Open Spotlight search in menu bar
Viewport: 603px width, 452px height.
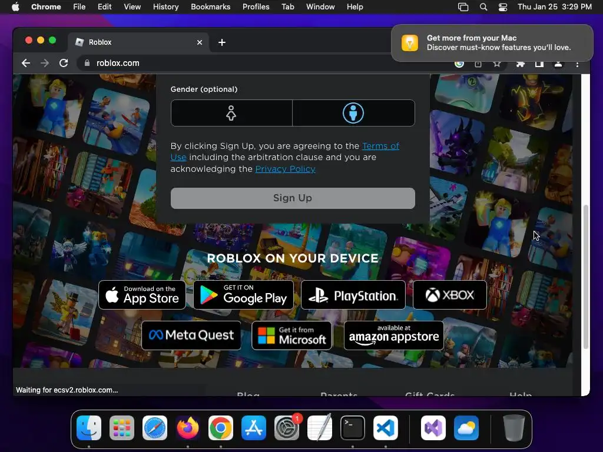(483, 7)
